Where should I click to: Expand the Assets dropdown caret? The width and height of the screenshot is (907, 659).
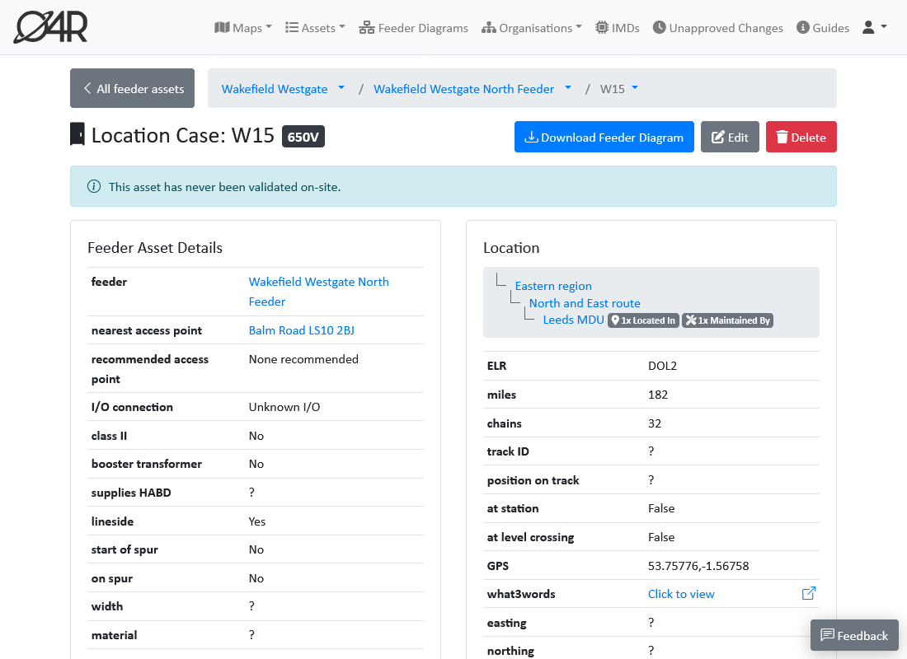pos(342,26)
